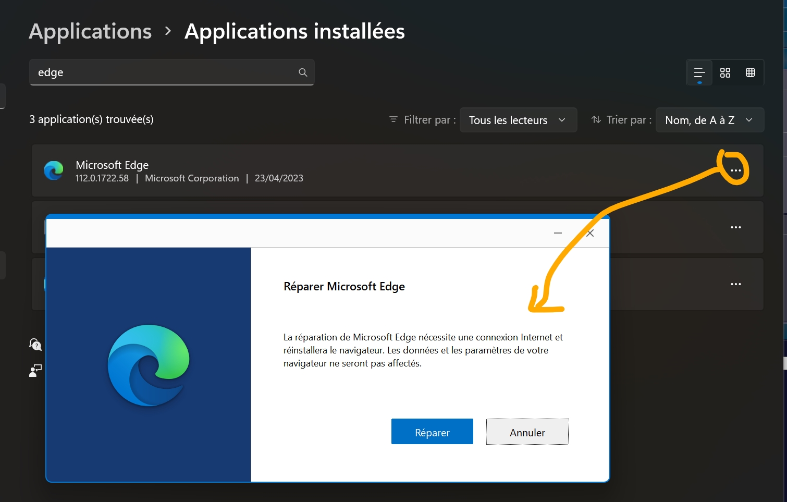
Task: Expand the 'Tous les lecteurs' filter dropdown
Action: pos(518,120)
